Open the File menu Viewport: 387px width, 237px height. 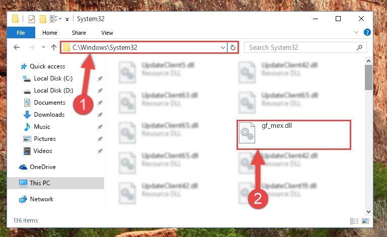(21, 33)
